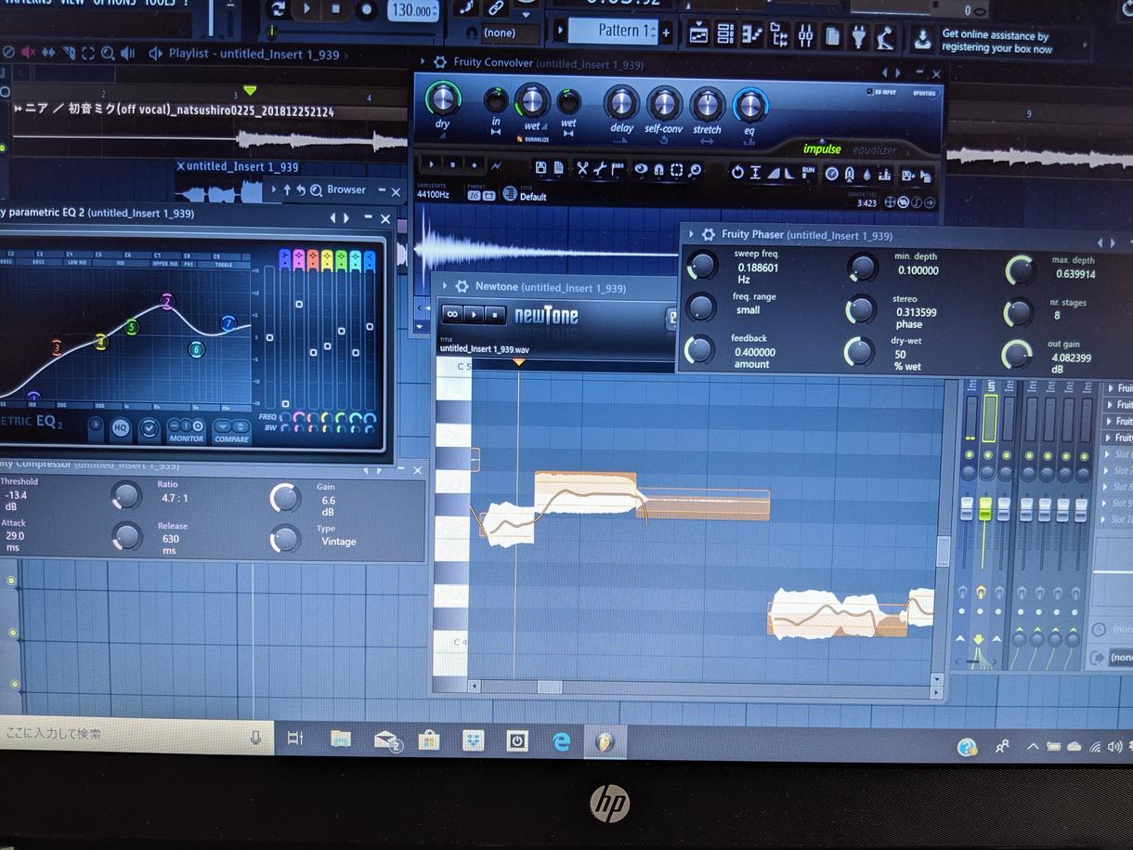This screenshot has width=1133, height=850.
Task: Select EQ band 6 node on the curve
Action: pyautogui.click(x=196, y=349)
